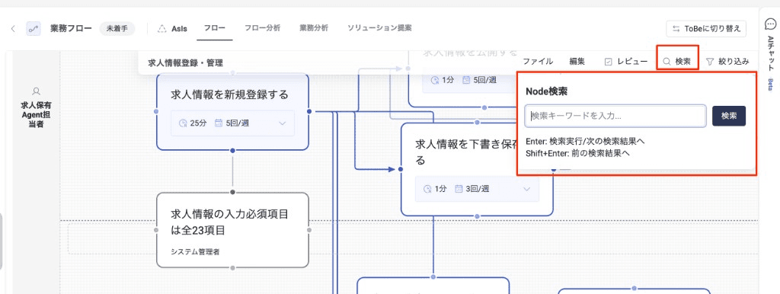Click the システム管理者 label
780x294 pixels.
[x=195, y=251]
